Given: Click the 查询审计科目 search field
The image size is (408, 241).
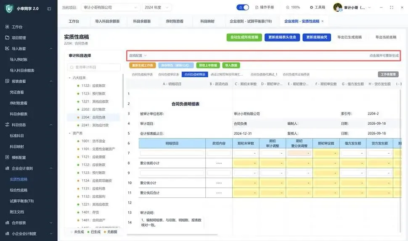Looking at the screenshot, I should click(94, 67).
